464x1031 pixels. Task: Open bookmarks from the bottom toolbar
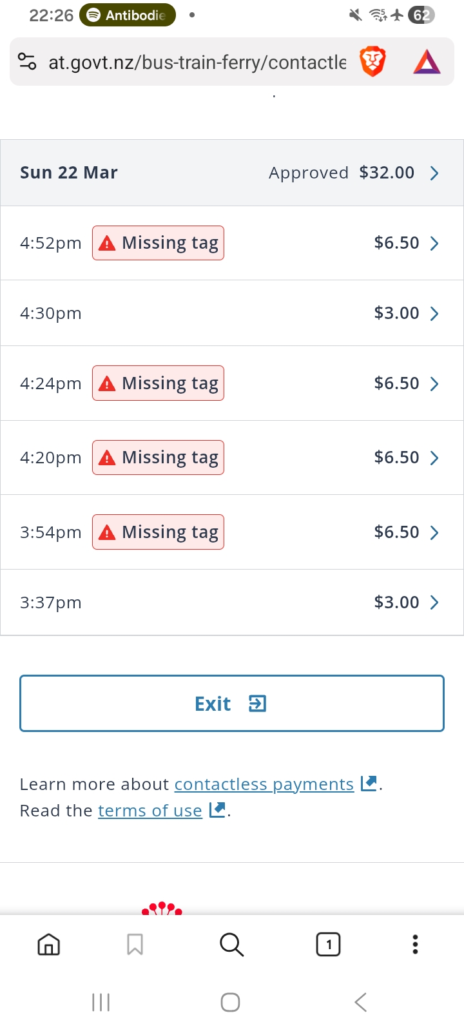coord(135,945)
